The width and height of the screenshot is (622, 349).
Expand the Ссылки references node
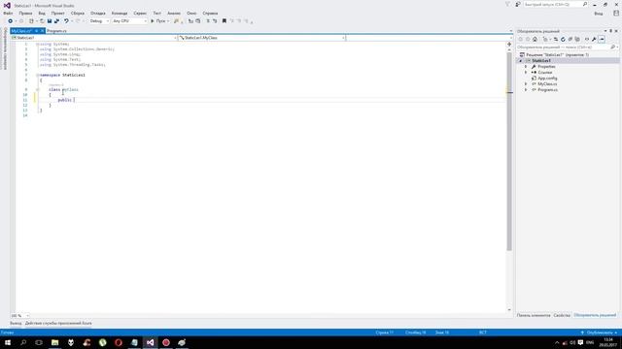(526, 73)
